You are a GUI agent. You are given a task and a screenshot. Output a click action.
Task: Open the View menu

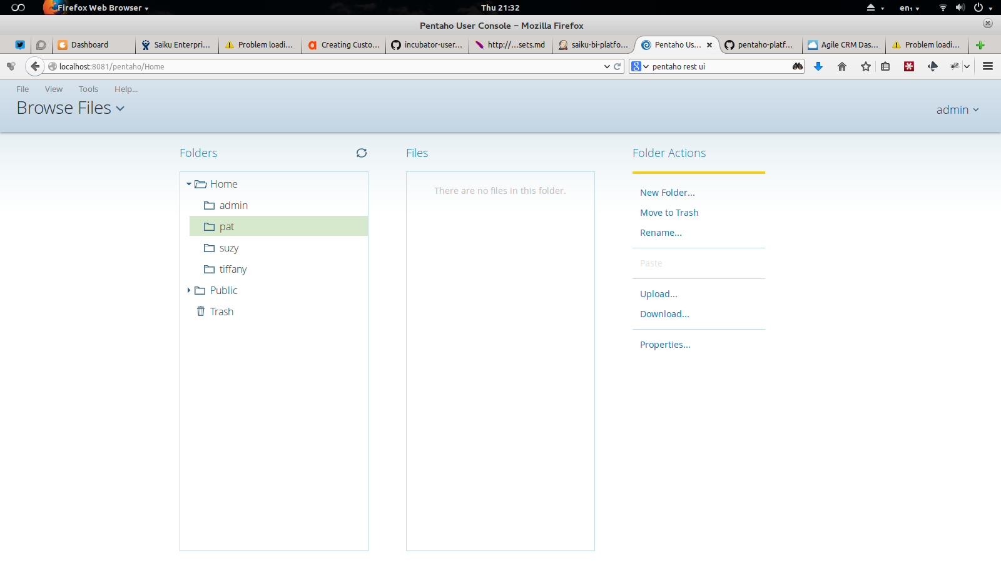pos(54,89)
